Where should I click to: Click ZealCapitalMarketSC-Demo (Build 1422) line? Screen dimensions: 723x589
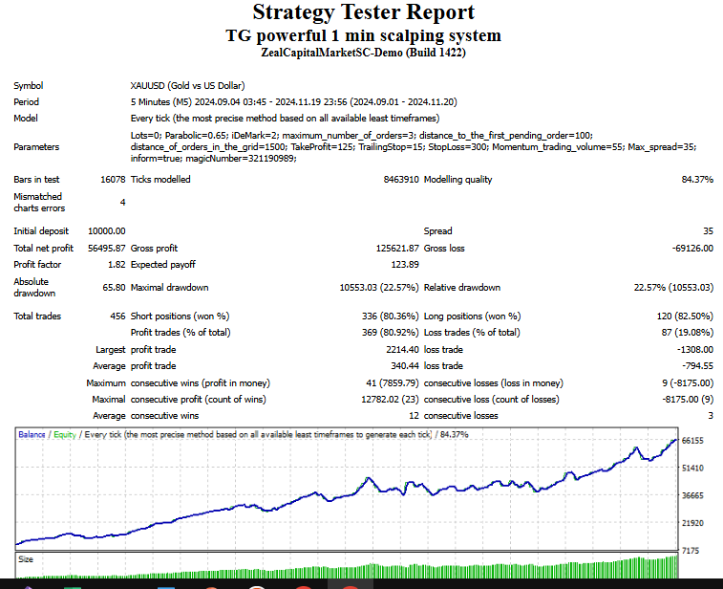click(x=363, y=53)
